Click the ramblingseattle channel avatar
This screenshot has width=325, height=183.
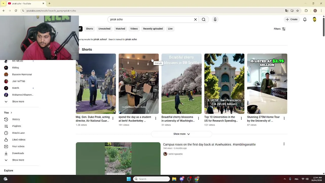click(165, 154)
